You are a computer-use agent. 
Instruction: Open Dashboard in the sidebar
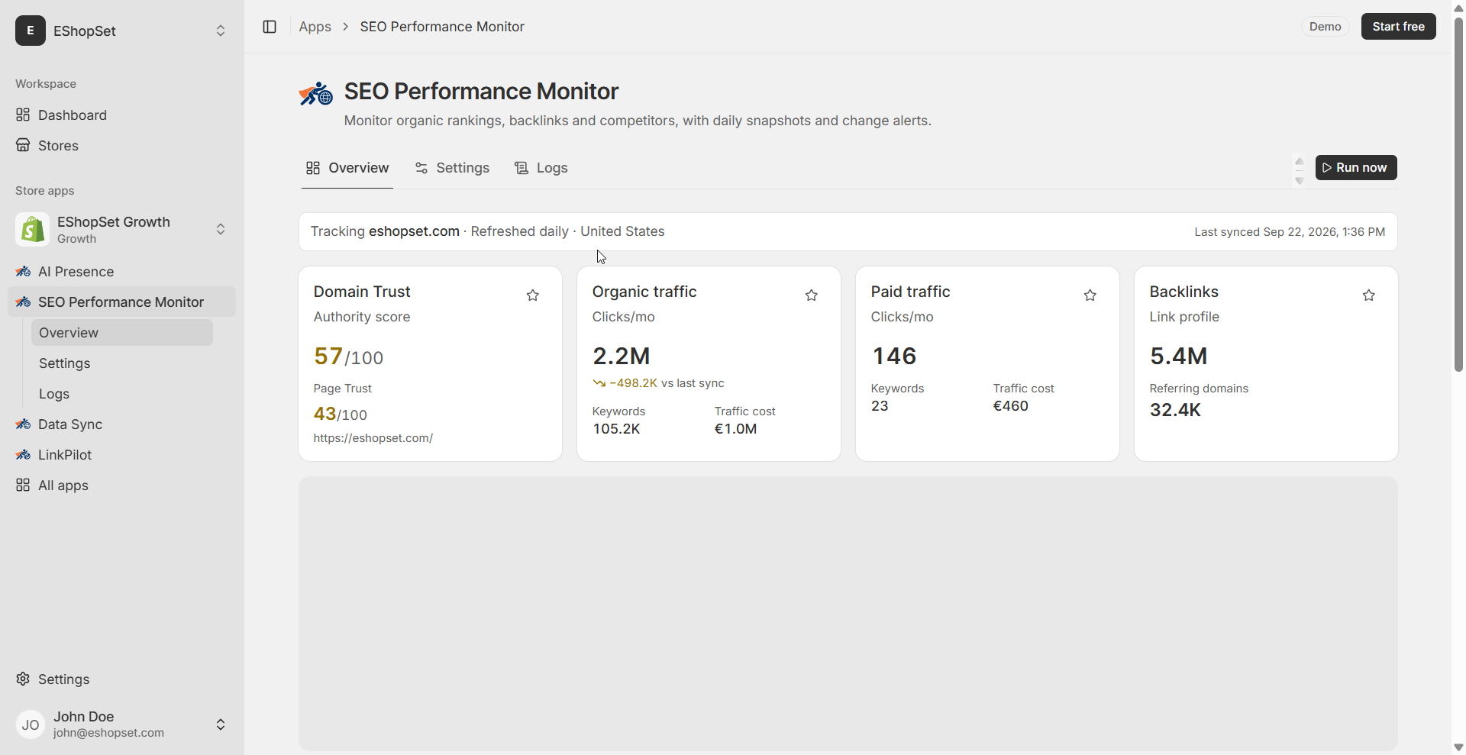pos(122,115)
